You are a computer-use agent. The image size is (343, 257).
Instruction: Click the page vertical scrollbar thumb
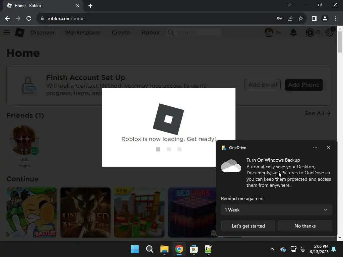[x=340, y=42]
